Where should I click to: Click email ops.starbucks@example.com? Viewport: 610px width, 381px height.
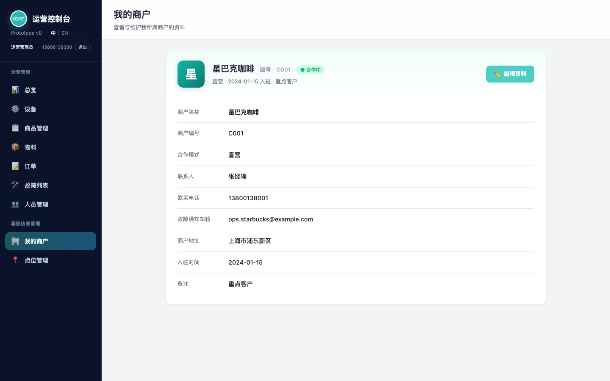[x=271, y=219]
